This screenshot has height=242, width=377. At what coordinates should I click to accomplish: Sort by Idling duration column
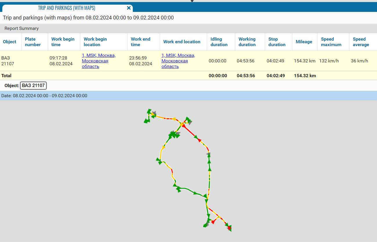[219, 42]
